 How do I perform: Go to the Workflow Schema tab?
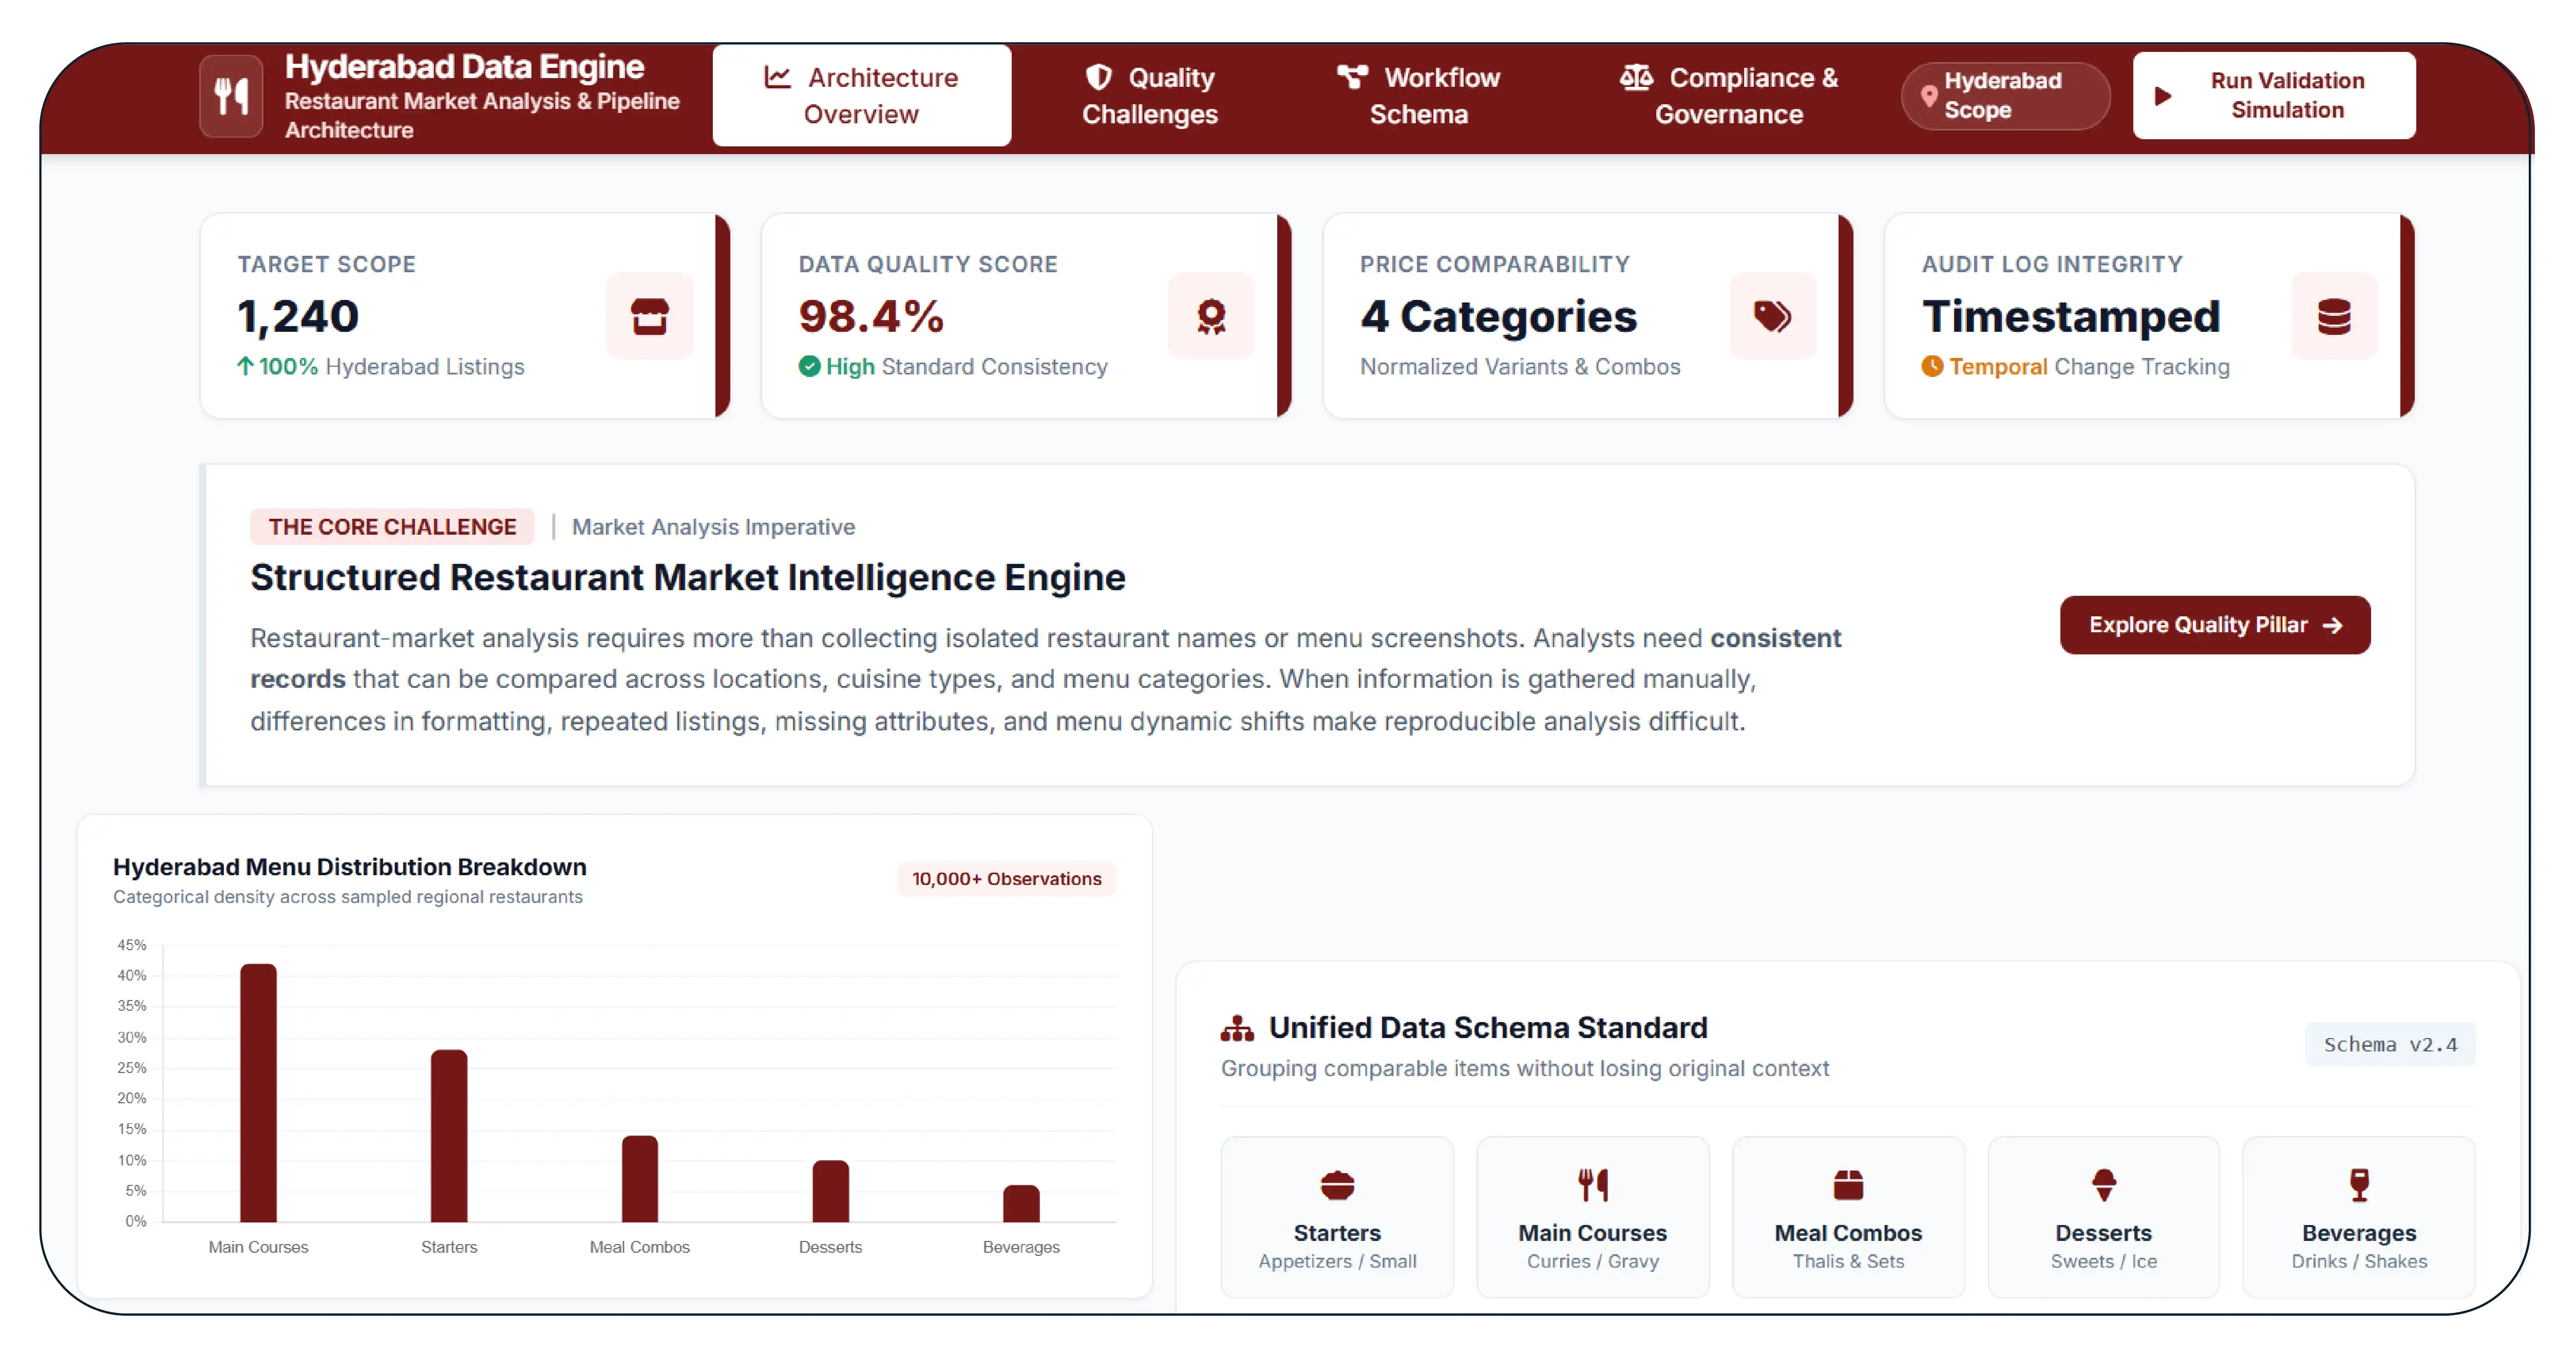(1419, 96)
